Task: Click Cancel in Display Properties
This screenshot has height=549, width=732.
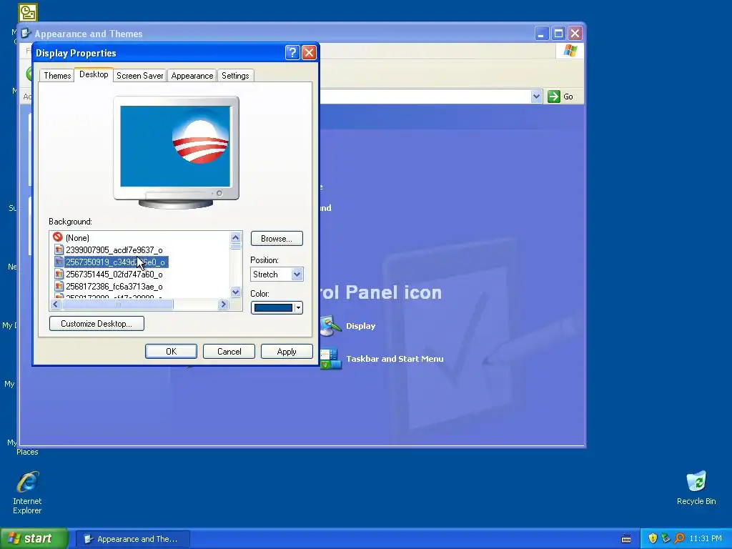Action: [229, 352]
